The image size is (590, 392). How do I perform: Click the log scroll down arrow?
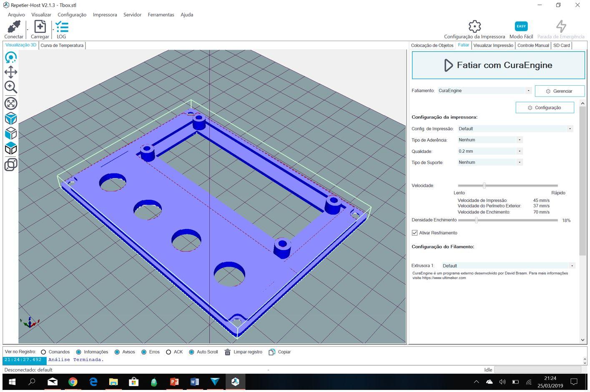584,363
